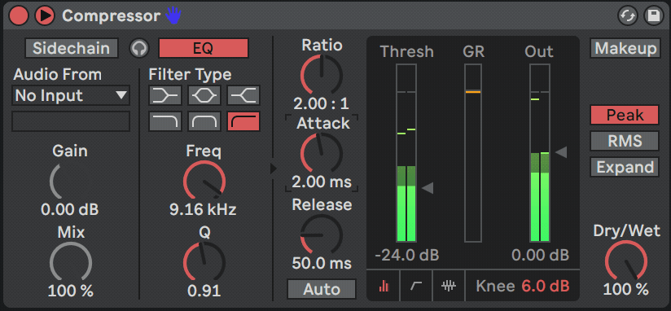Toggle the Auto release button
This screenshot has height=311, width=671.
(322, 289)
